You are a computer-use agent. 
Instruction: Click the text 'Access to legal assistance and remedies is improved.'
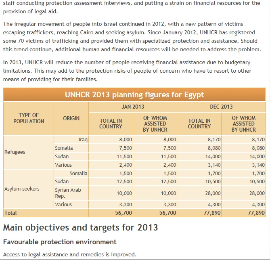(x=70, y=254)
